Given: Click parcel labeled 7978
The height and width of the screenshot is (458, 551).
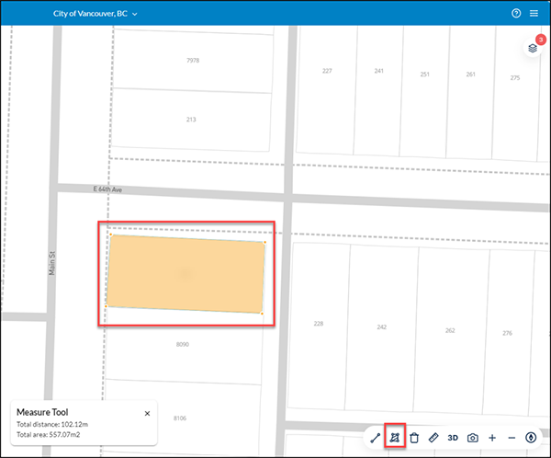Looking at the screenshot, I should point(193,61).
